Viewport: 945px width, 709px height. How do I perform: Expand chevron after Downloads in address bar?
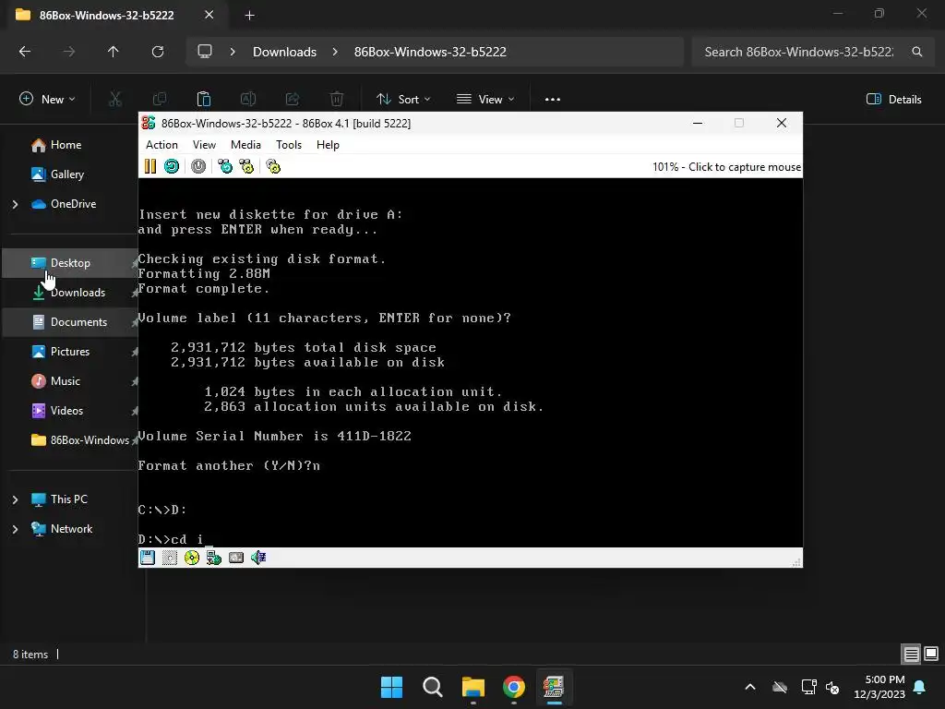335,52
